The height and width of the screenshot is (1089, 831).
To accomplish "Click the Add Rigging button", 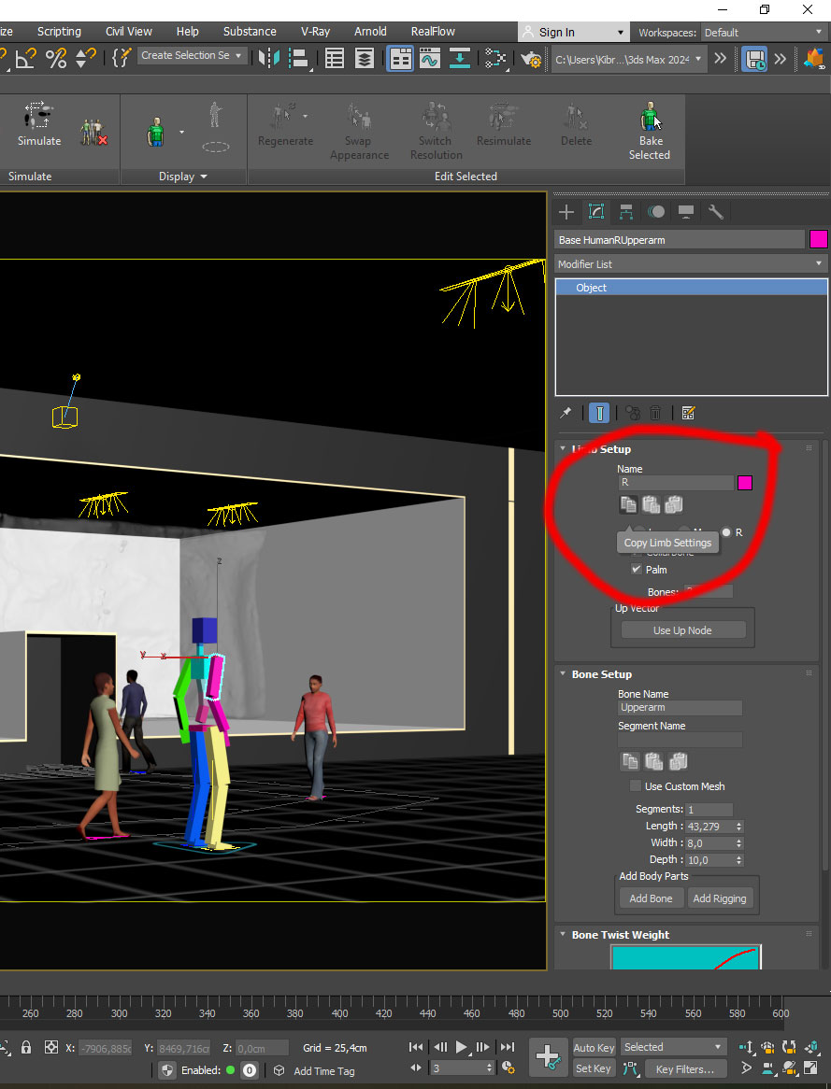I will (720, 898).
